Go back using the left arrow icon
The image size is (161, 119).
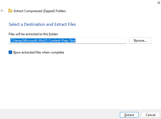[x=2, y=11]
